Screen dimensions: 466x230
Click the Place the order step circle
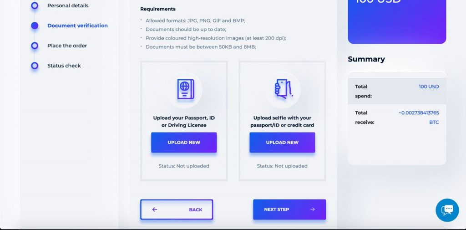pyautogui.click(x=35, y=46)
